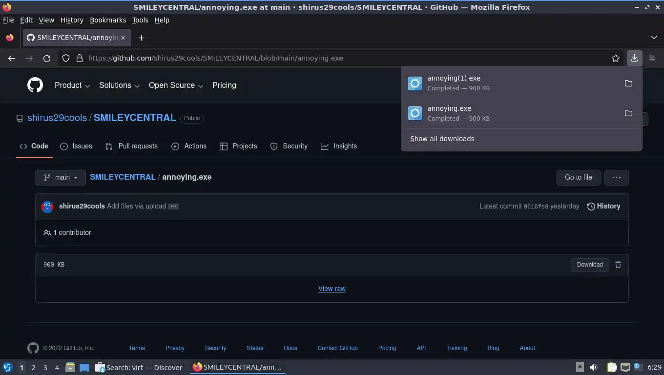Click the Firefox back arrow button
This screenshot has width=664, height=375.
[12, 58]
